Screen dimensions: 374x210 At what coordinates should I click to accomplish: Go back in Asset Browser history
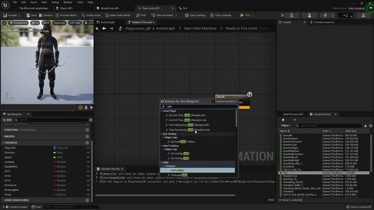coord(283,120)
